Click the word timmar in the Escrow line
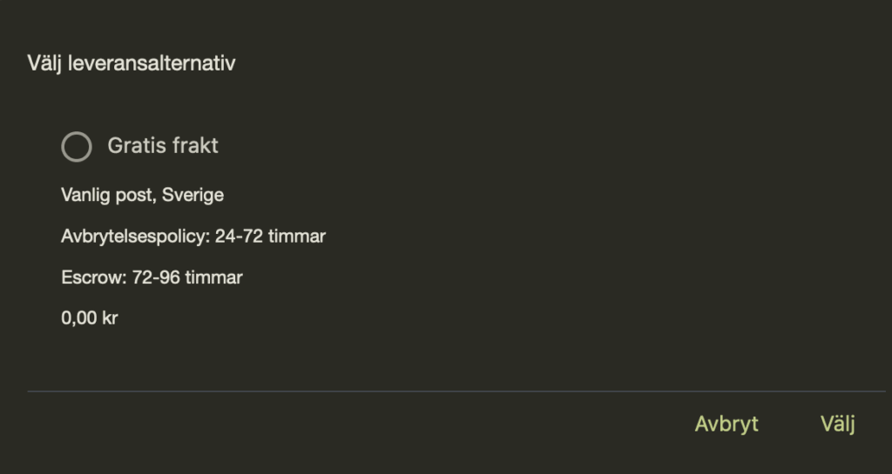The image size is (892, 474). tap(216, 278)
